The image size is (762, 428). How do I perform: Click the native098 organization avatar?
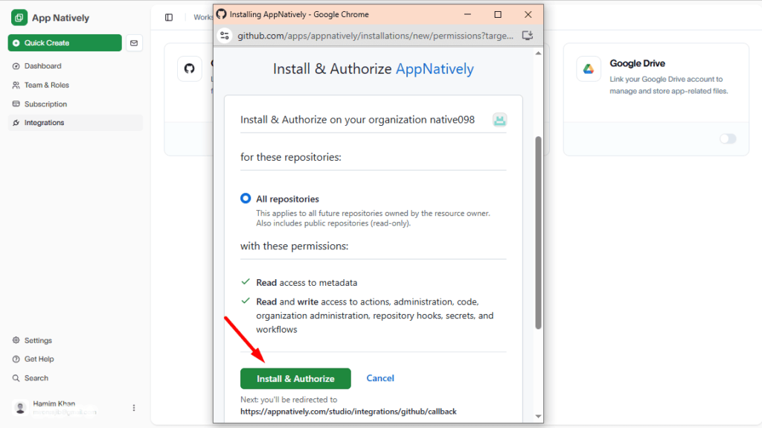click(x=499, y=120)
